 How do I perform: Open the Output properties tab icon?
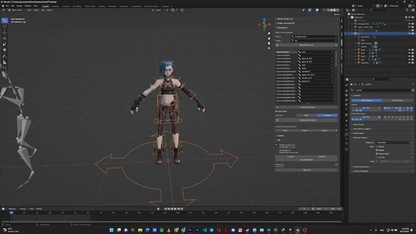tap(346, 96)
